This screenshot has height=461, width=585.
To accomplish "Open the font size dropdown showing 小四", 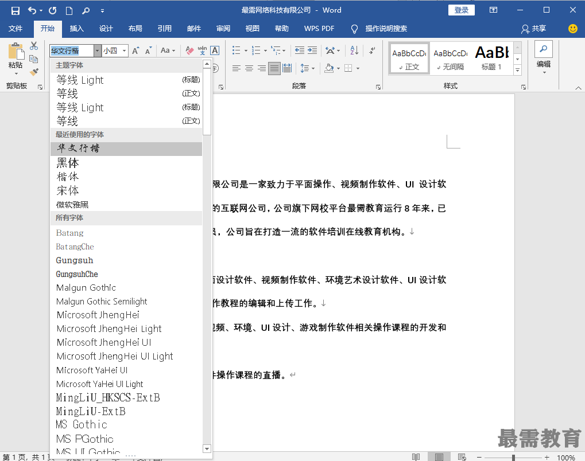I will pyautogui.click(x=124, y=50).
